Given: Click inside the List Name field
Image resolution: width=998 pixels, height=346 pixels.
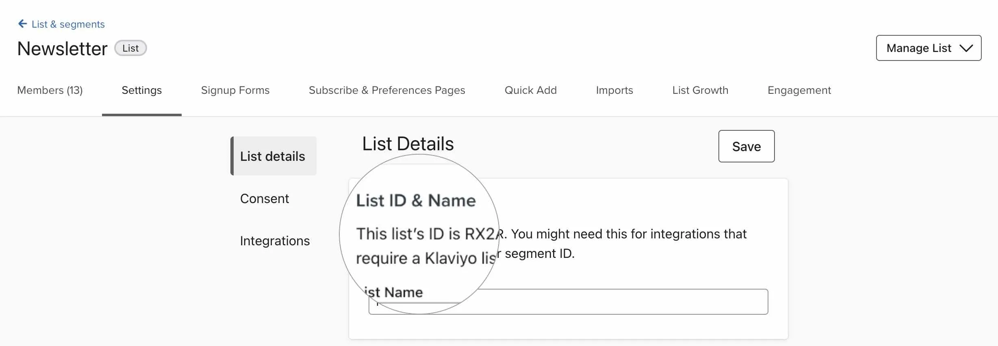Looking at the screenshot, I should [569, 302].
